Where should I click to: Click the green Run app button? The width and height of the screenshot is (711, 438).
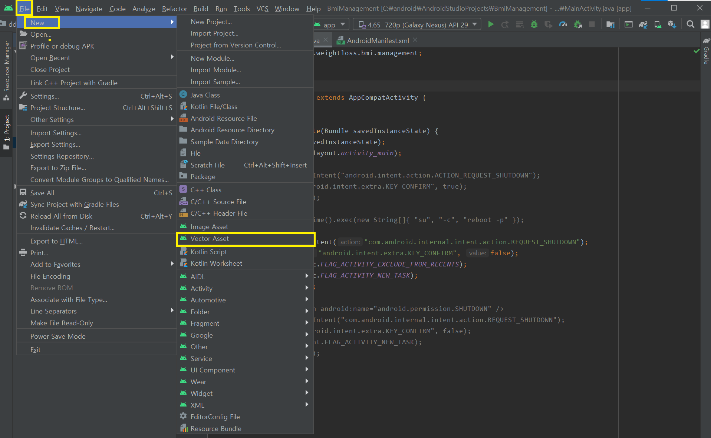491,24
